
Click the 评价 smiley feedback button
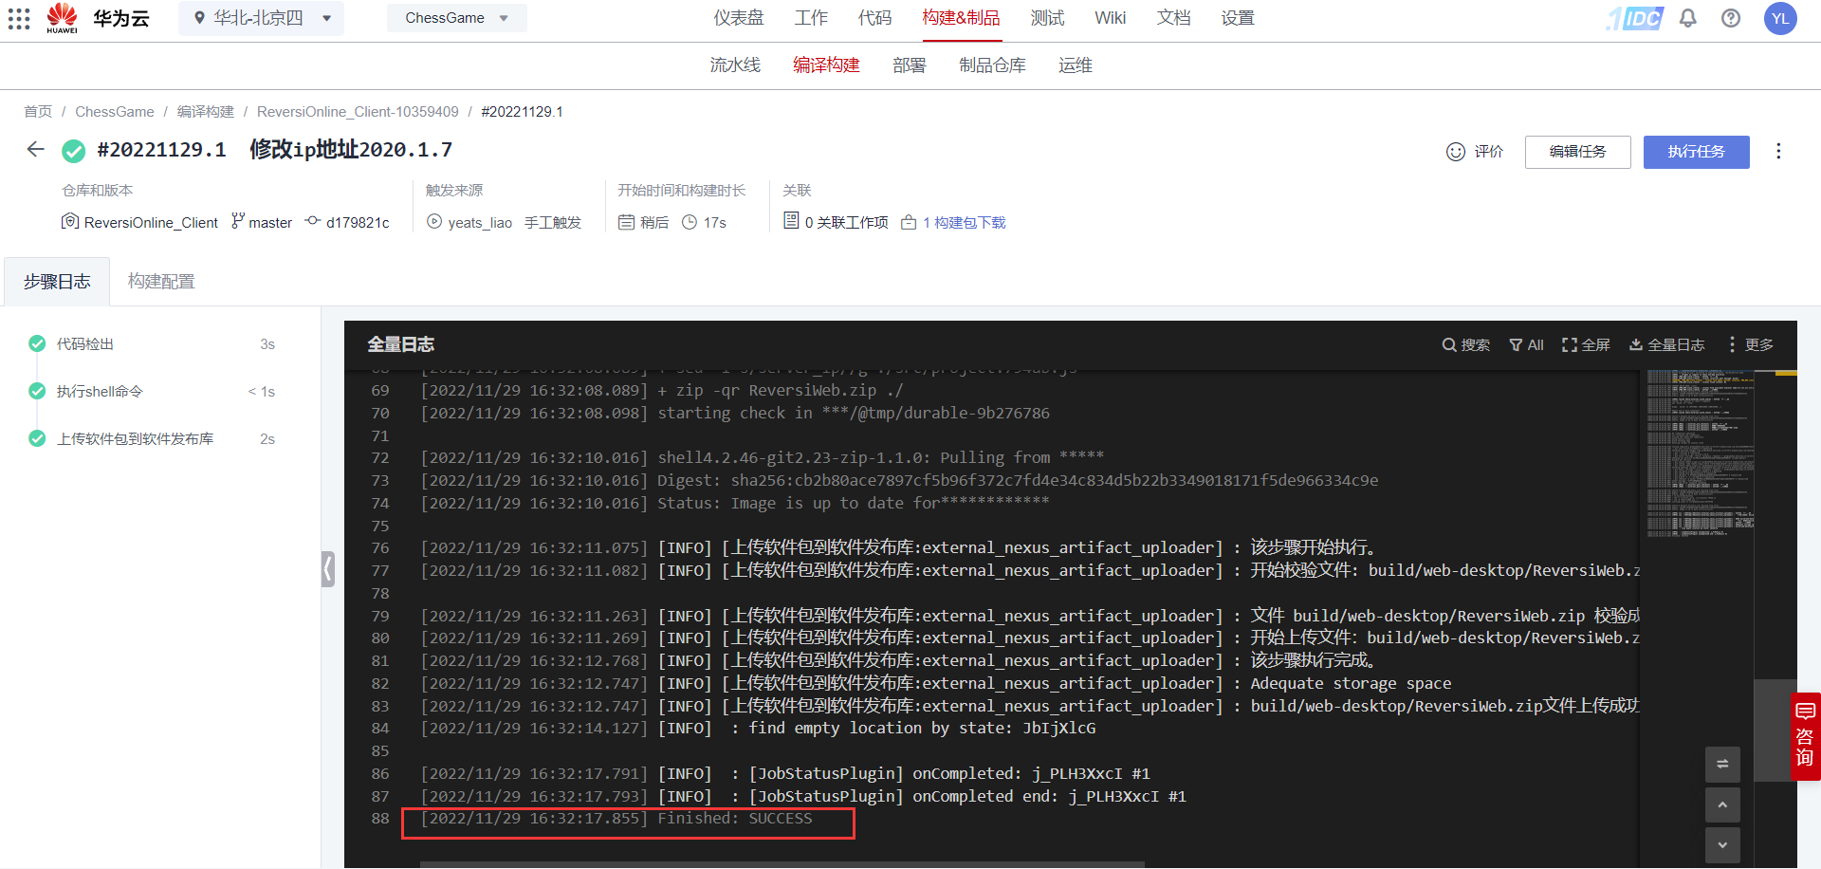click(x=1475, y=152)
